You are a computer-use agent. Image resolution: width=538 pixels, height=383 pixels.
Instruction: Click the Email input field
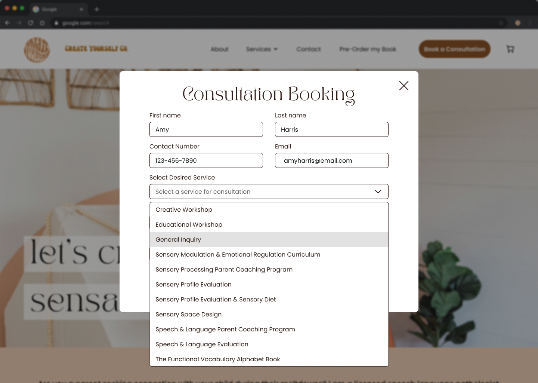332,160
